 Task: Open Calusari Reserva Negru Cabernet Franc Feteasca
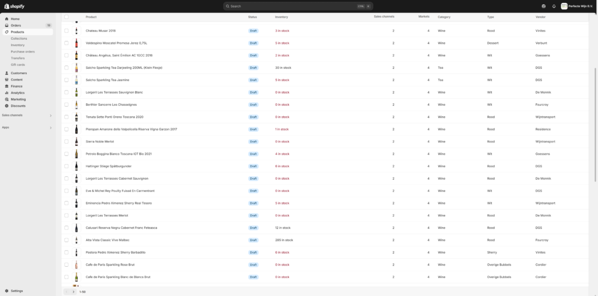pyautogui.click(x=121, y=228)
